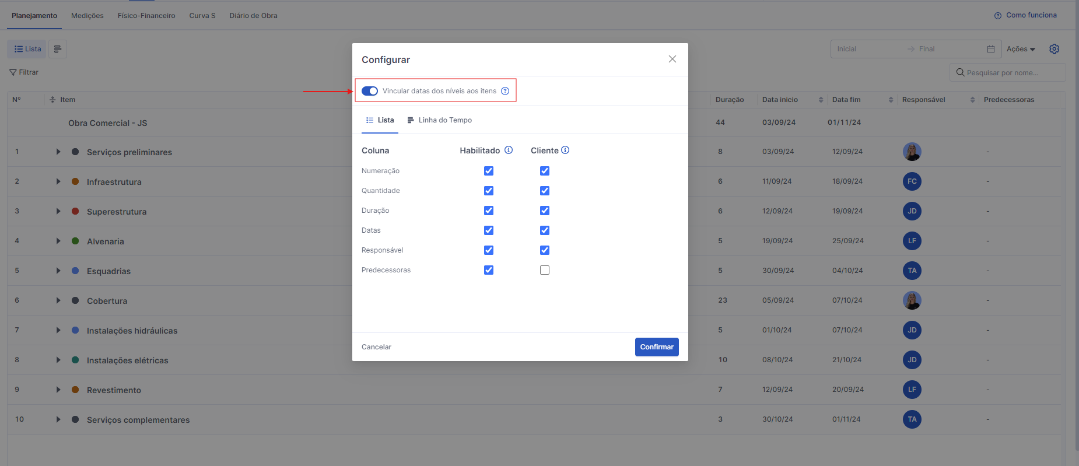Image resolution: width=1079 pixels, height=466 pixels.
Task: Click Cancelar in the dialog
Action: click(x=376, y=347)
